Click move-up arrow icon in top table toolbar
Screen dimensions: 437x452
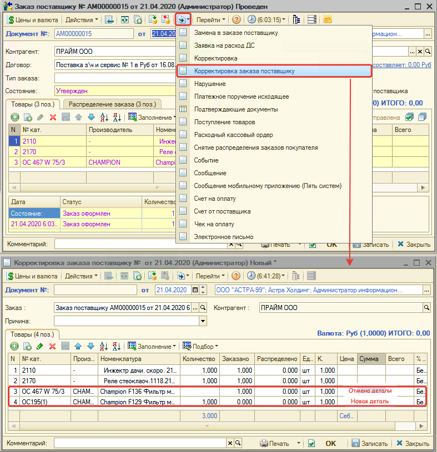tap(78, 118)
